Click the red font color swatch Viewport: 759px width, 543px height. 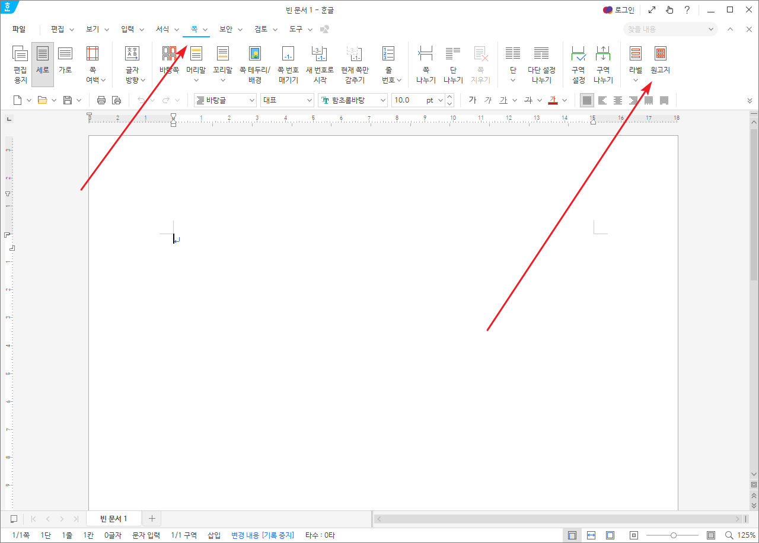(x=553, y=100)
